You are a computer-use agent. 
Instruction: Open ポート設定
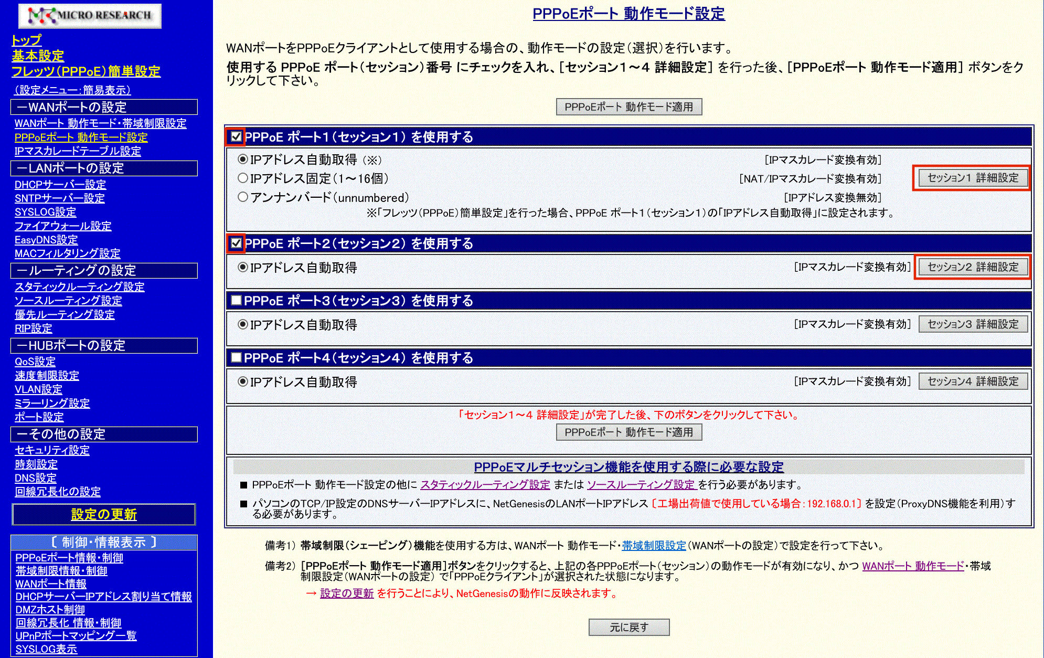(39, 417)
